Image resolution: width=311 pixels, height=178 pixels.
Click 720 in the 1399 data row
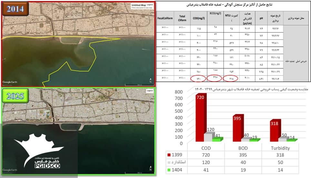pos(206,155)
